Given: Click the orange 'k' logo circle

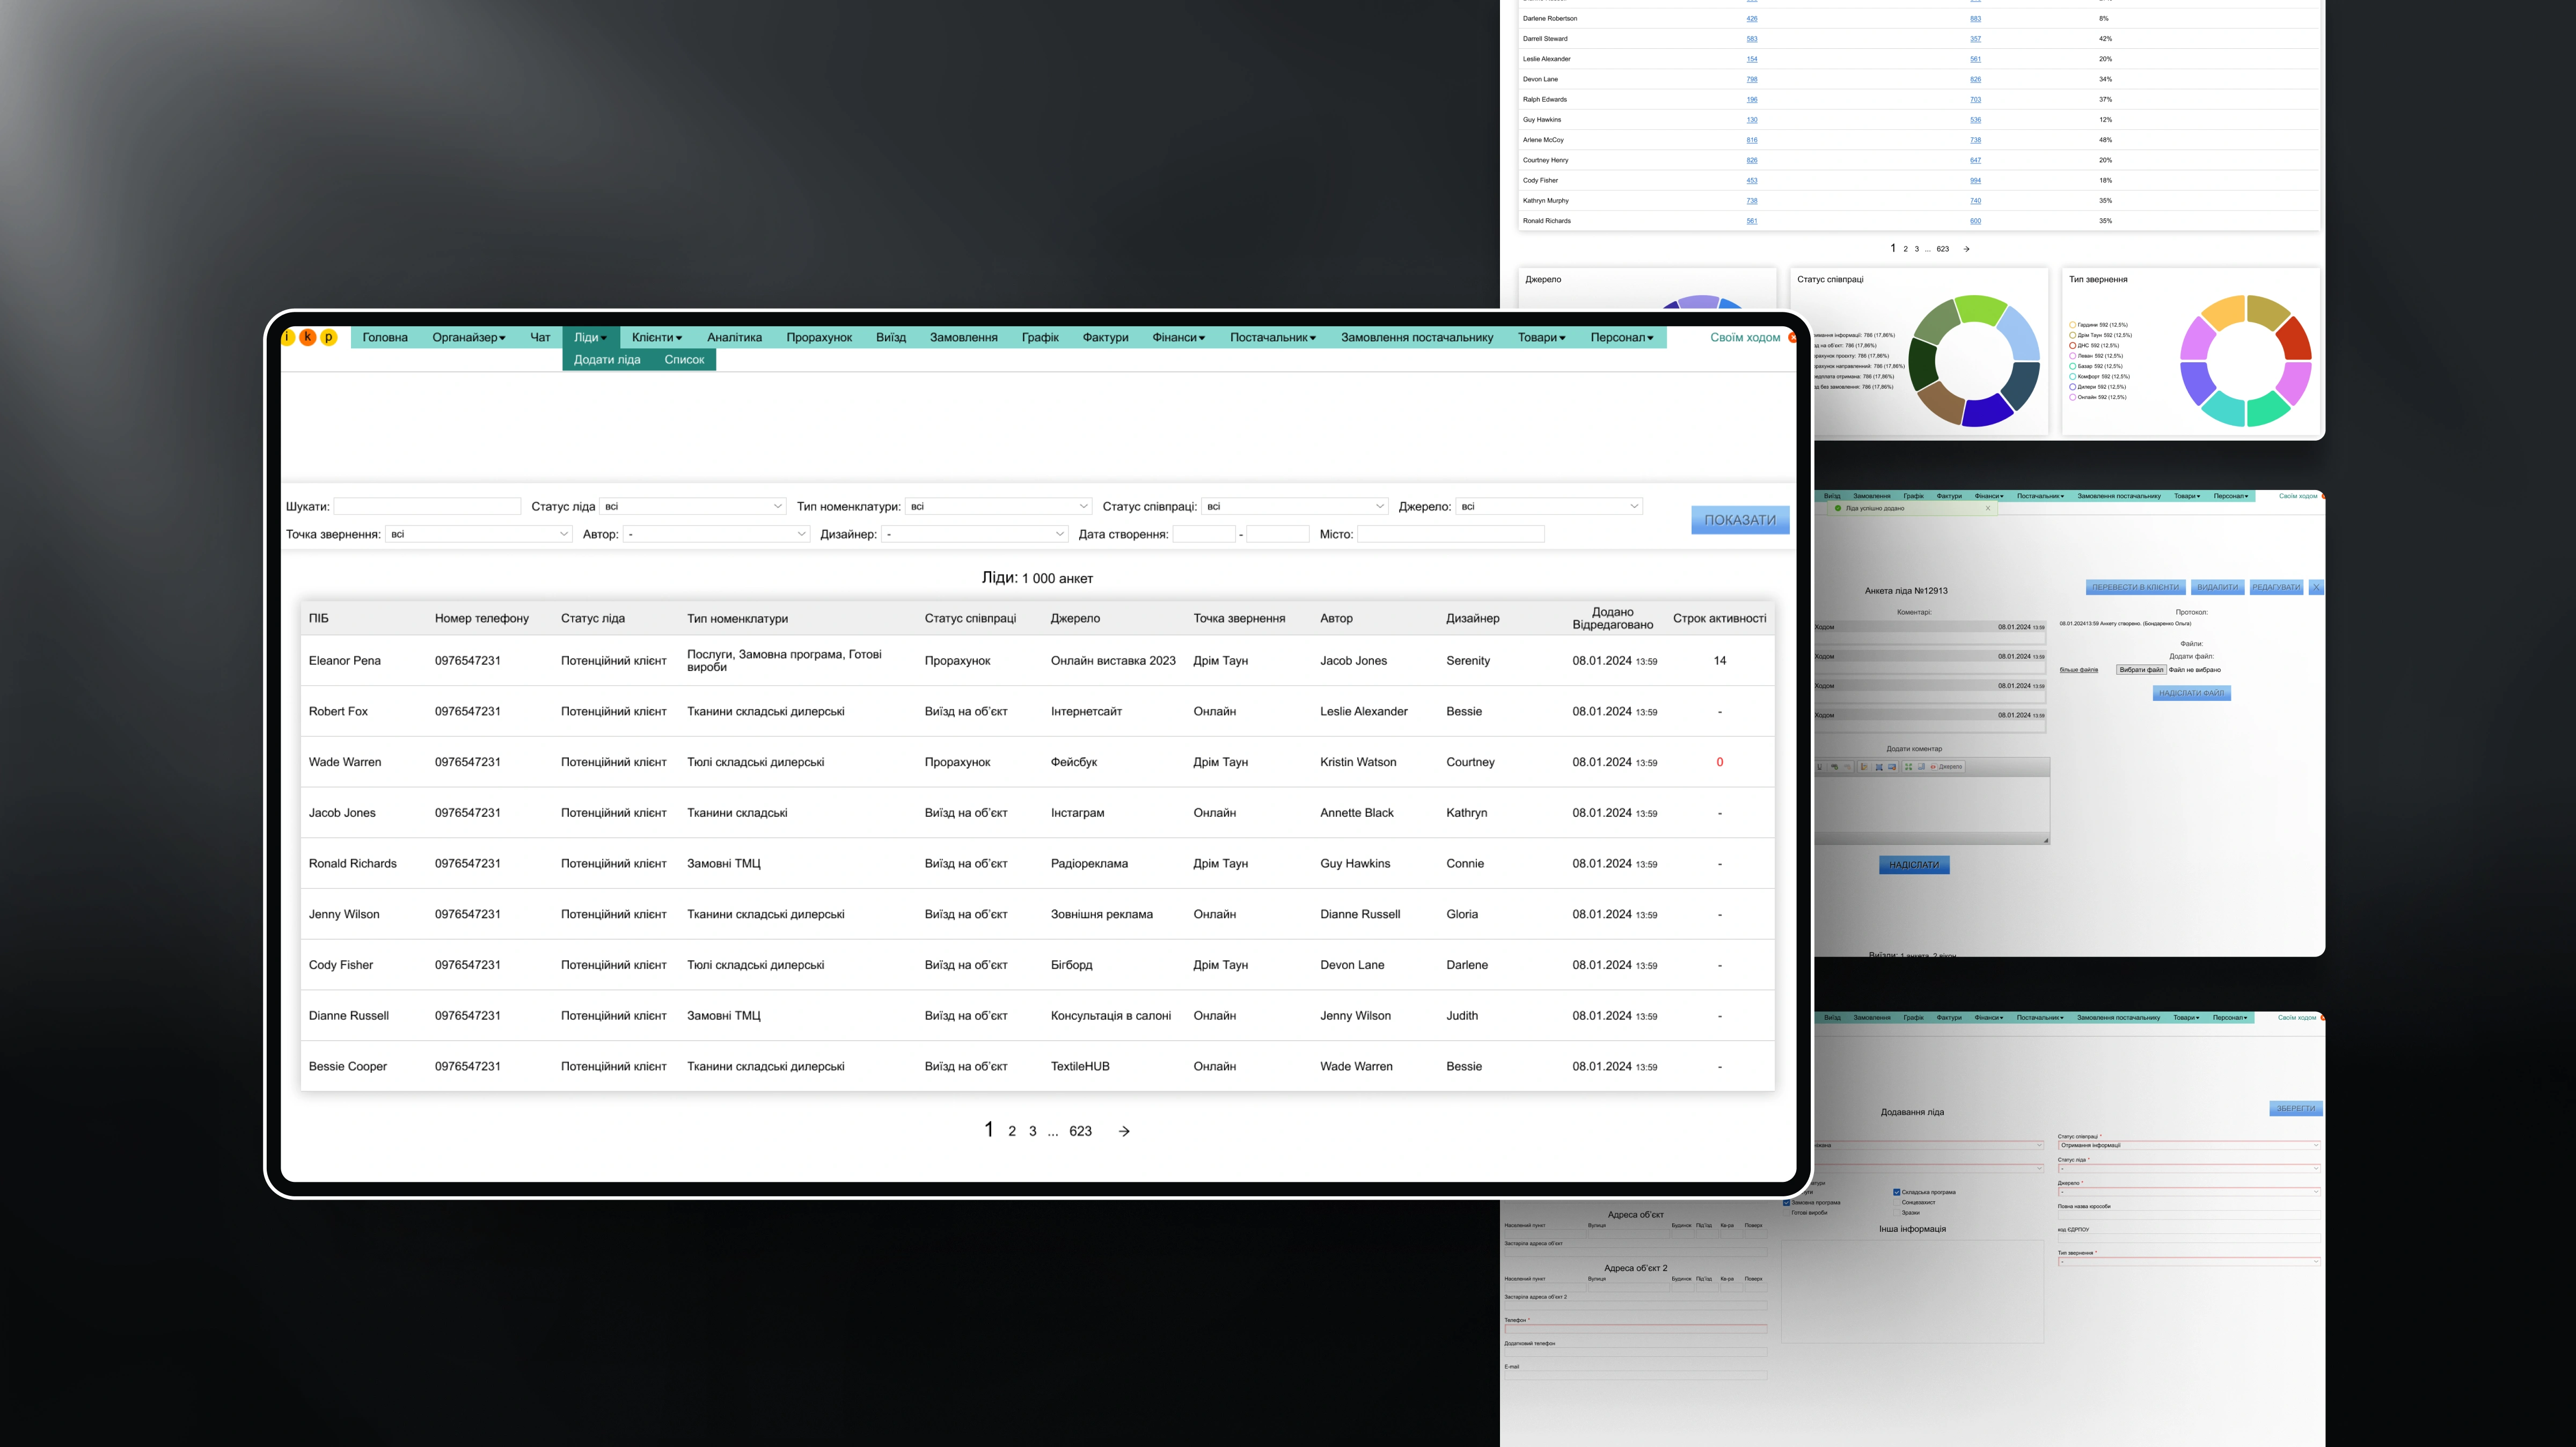Looking at the screenshot, I should click(308, 337).
